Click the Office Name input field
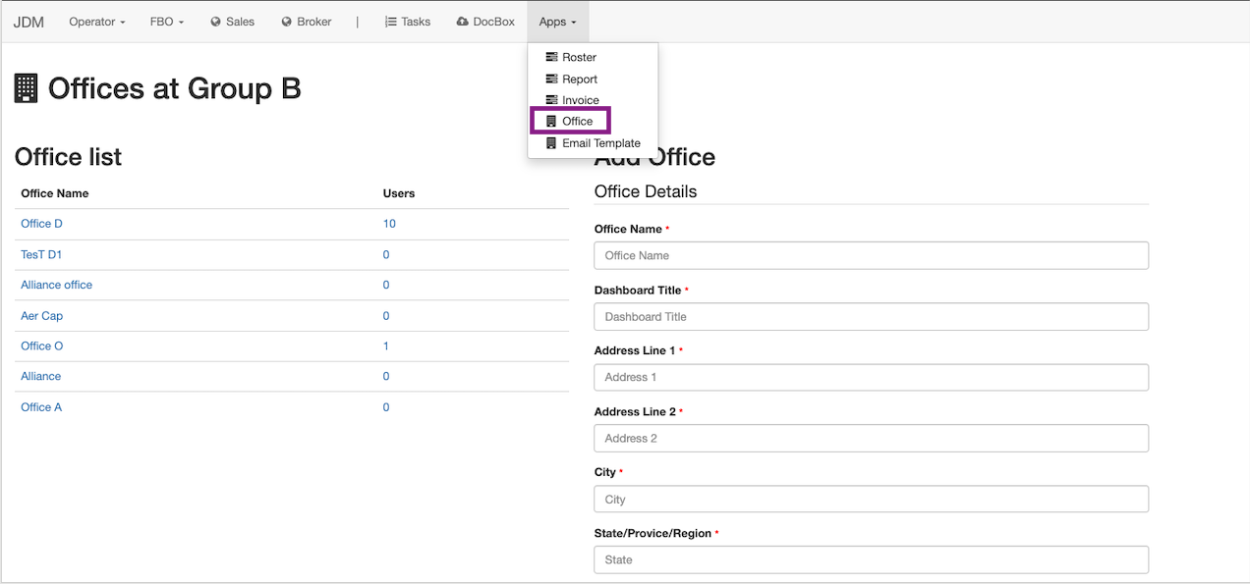Image resolution: width=1250 pixels, height=584 pixels. 871,255
